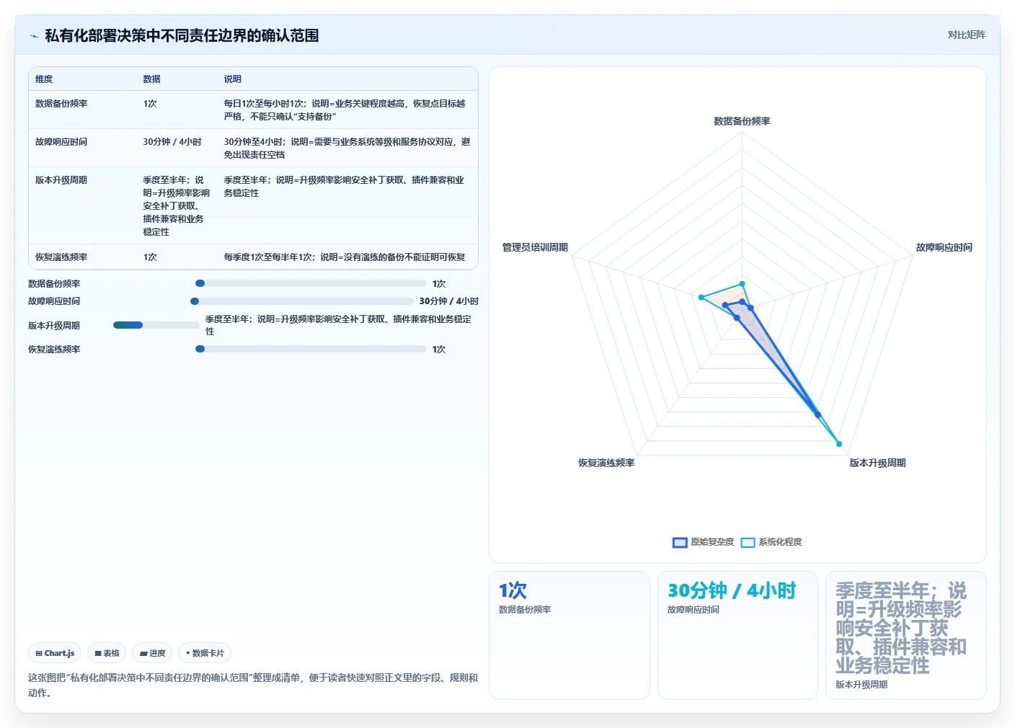Click the radar axis label 版本升级周期
This screenshot has height=728, width=1015.
click(877, 463)
